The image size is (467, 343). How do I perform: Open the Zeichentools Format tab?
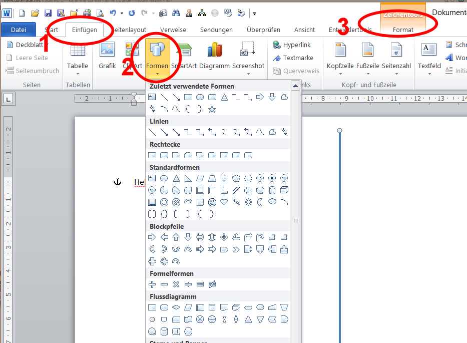403,30
